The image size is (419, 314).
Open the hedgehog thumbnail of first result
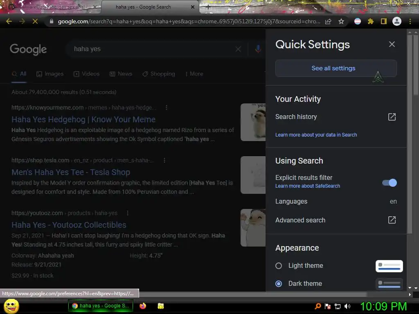point(253,122)
